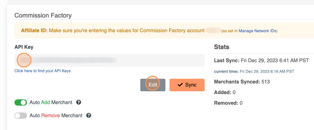Click the Stats heading
The width and height of the screenshot is (314, 130).
coord(221,47)
